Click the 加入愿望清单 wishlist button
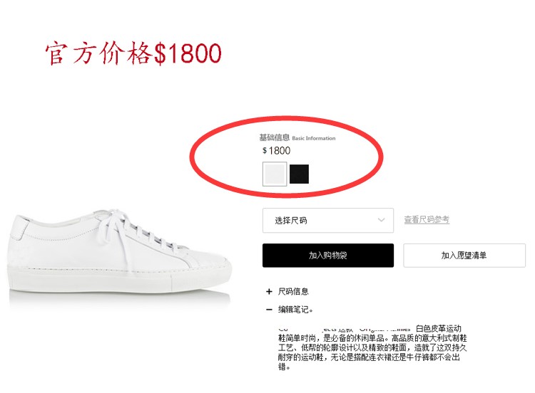The width and height of the screenshot is (535, 393). (x=464, y=256)
